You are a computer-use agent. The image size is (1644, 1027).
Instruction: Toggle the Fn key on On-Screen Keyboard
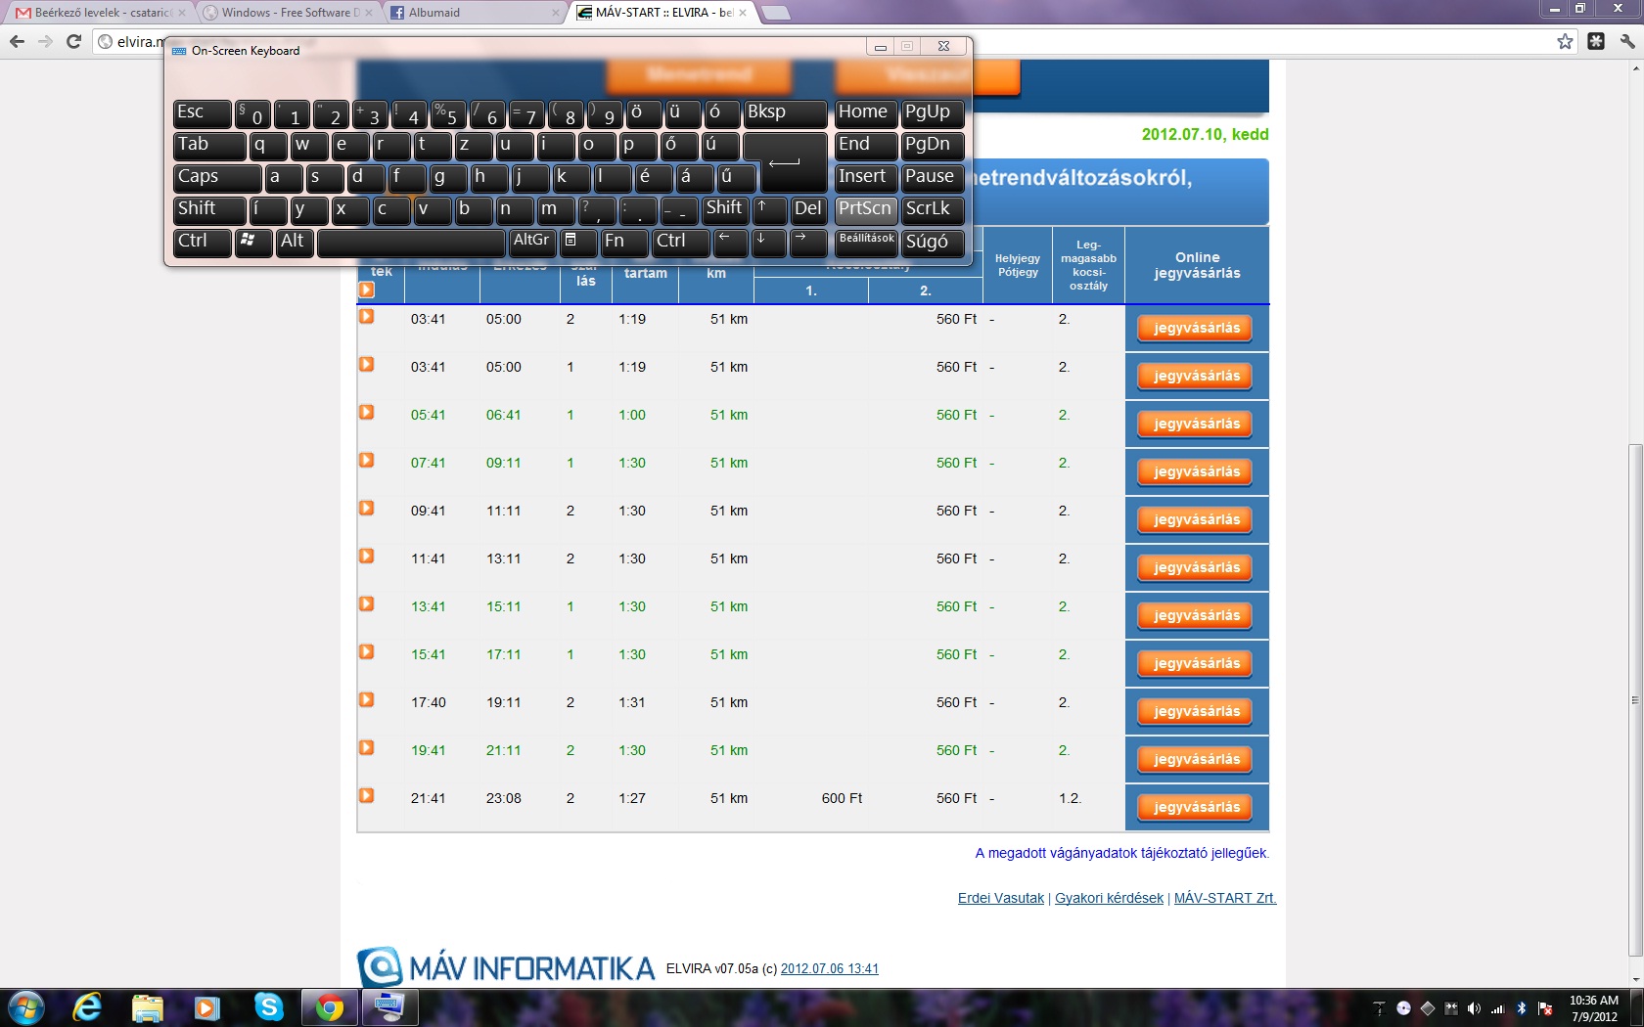point(624,242)
